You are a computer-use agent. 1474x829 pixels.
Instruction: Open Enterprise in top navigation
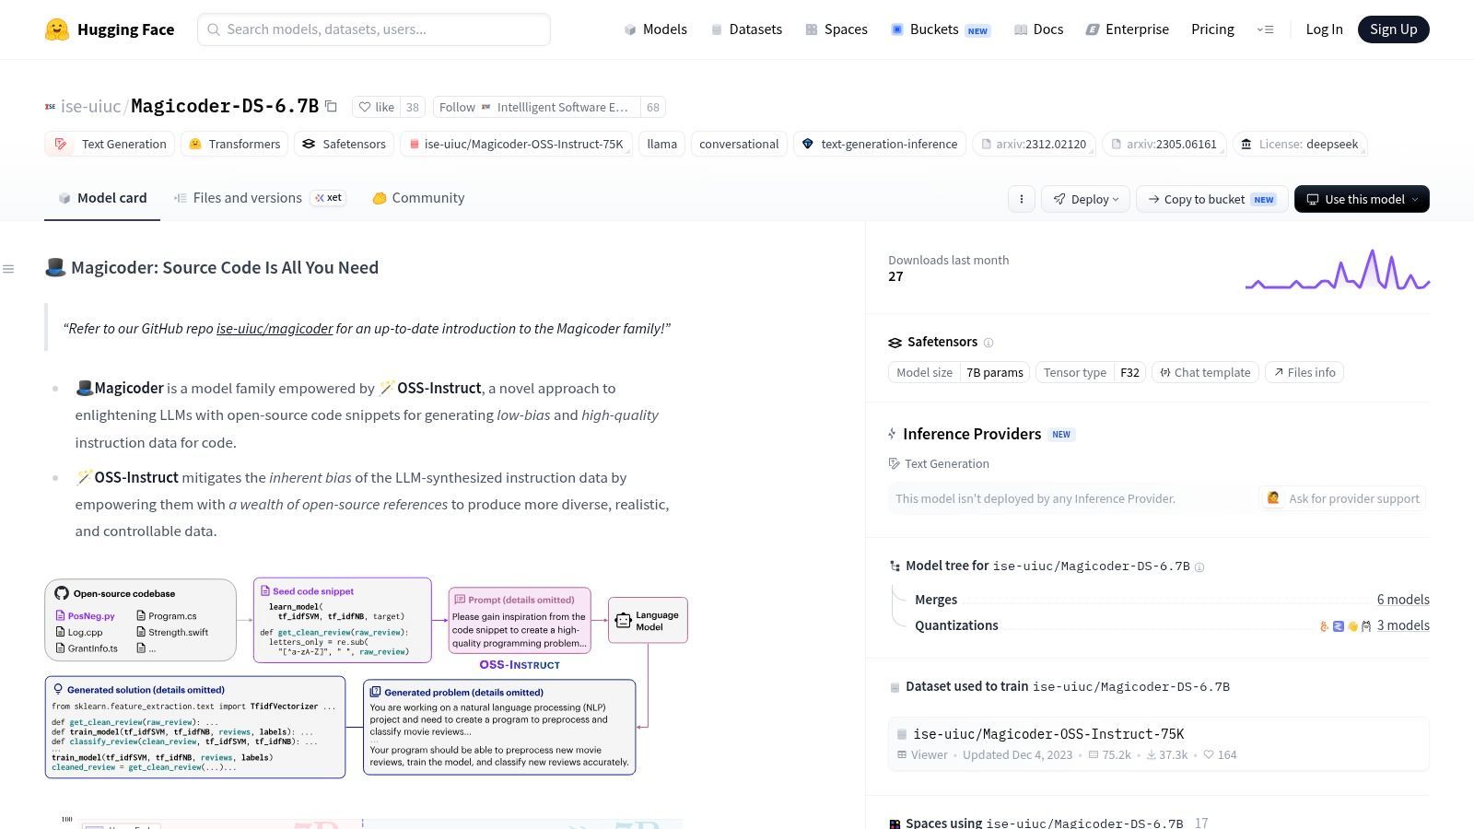click(x=1128, y=29)
